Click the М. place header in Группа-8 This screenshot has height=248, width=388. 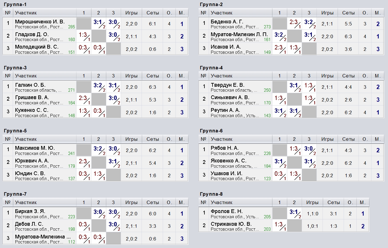coord(363,202)
